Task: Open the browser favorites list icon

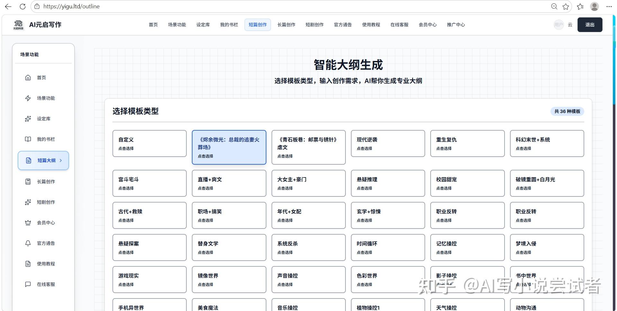Action: coord(580,6)
